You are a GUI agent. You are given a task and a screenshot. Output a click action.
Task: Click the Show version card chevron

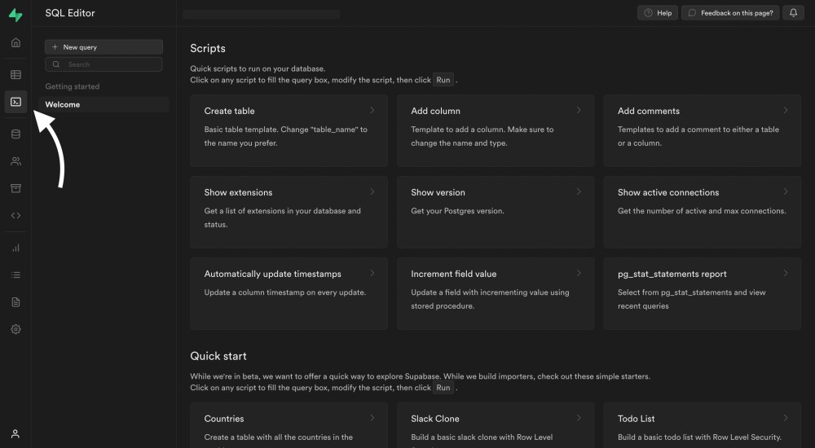(579, 191)
